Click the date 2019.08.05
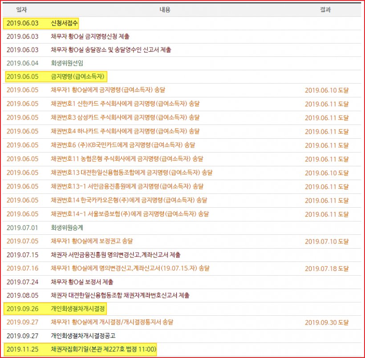The image size is (365, 358). 22,295
